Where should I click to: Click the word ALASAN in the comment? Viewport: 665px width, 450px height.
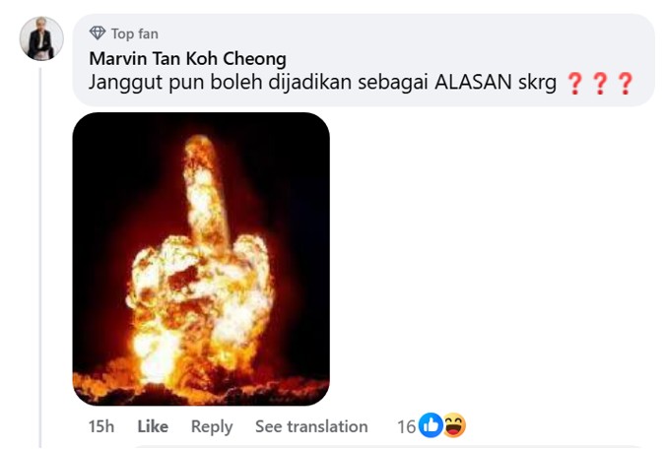[473, 82]
